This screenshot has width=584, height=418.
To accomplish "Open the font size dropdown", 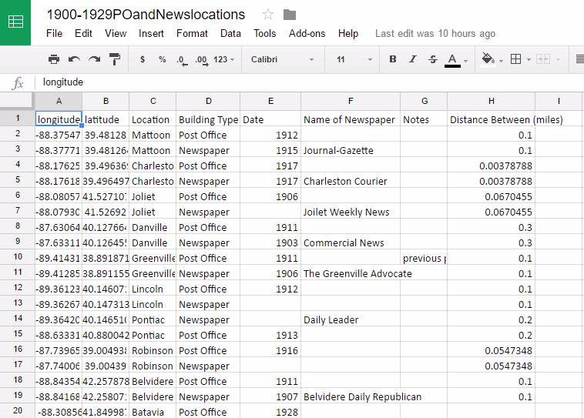I will [354, 59].
